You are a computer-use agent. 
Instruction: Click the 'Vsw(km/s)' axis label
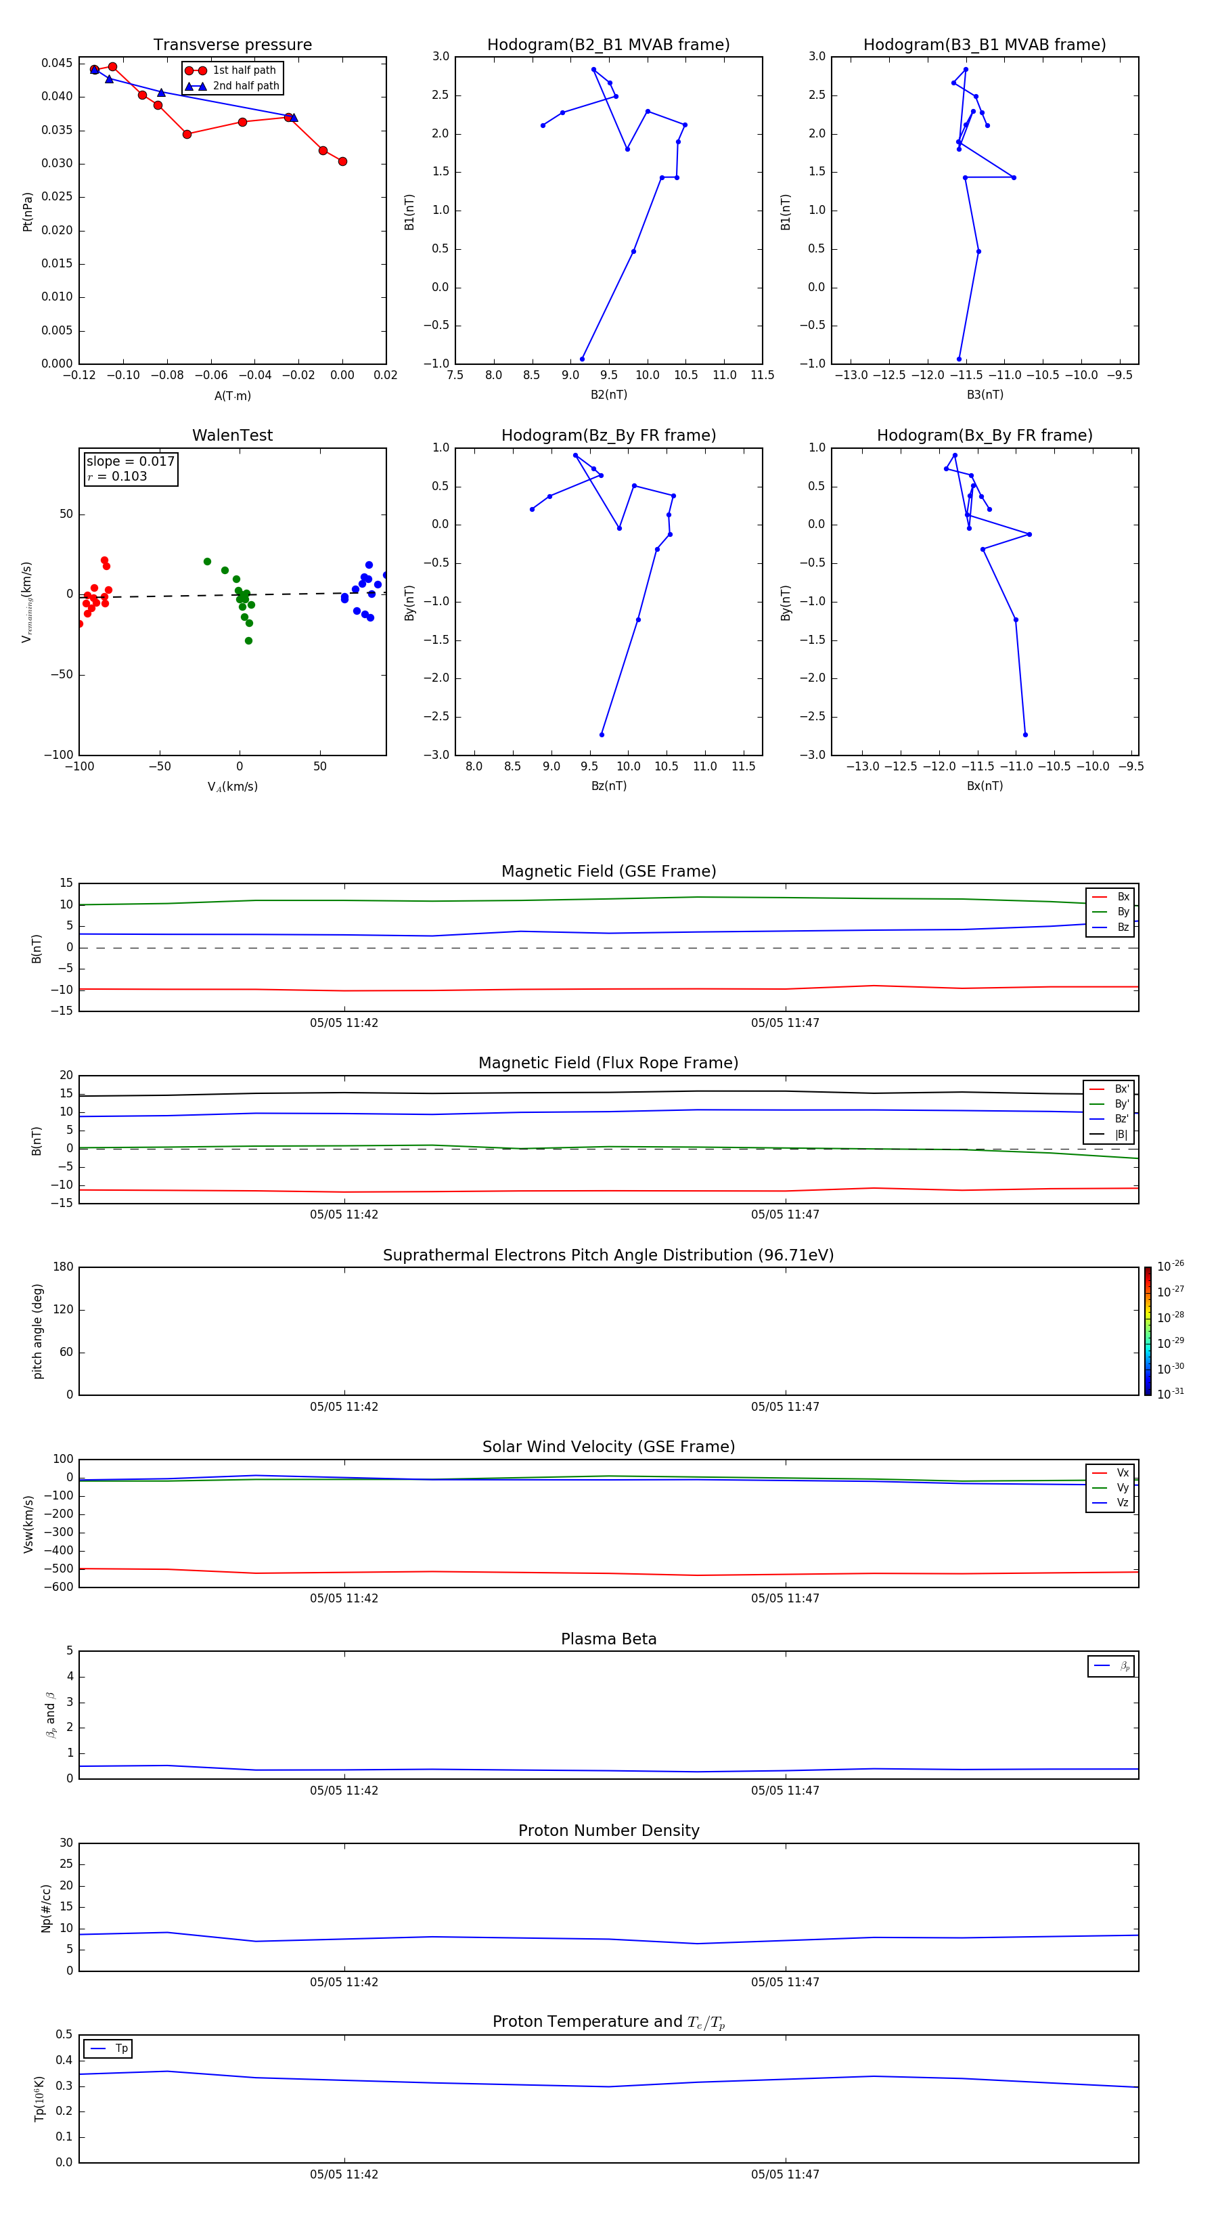[28, 1524]
